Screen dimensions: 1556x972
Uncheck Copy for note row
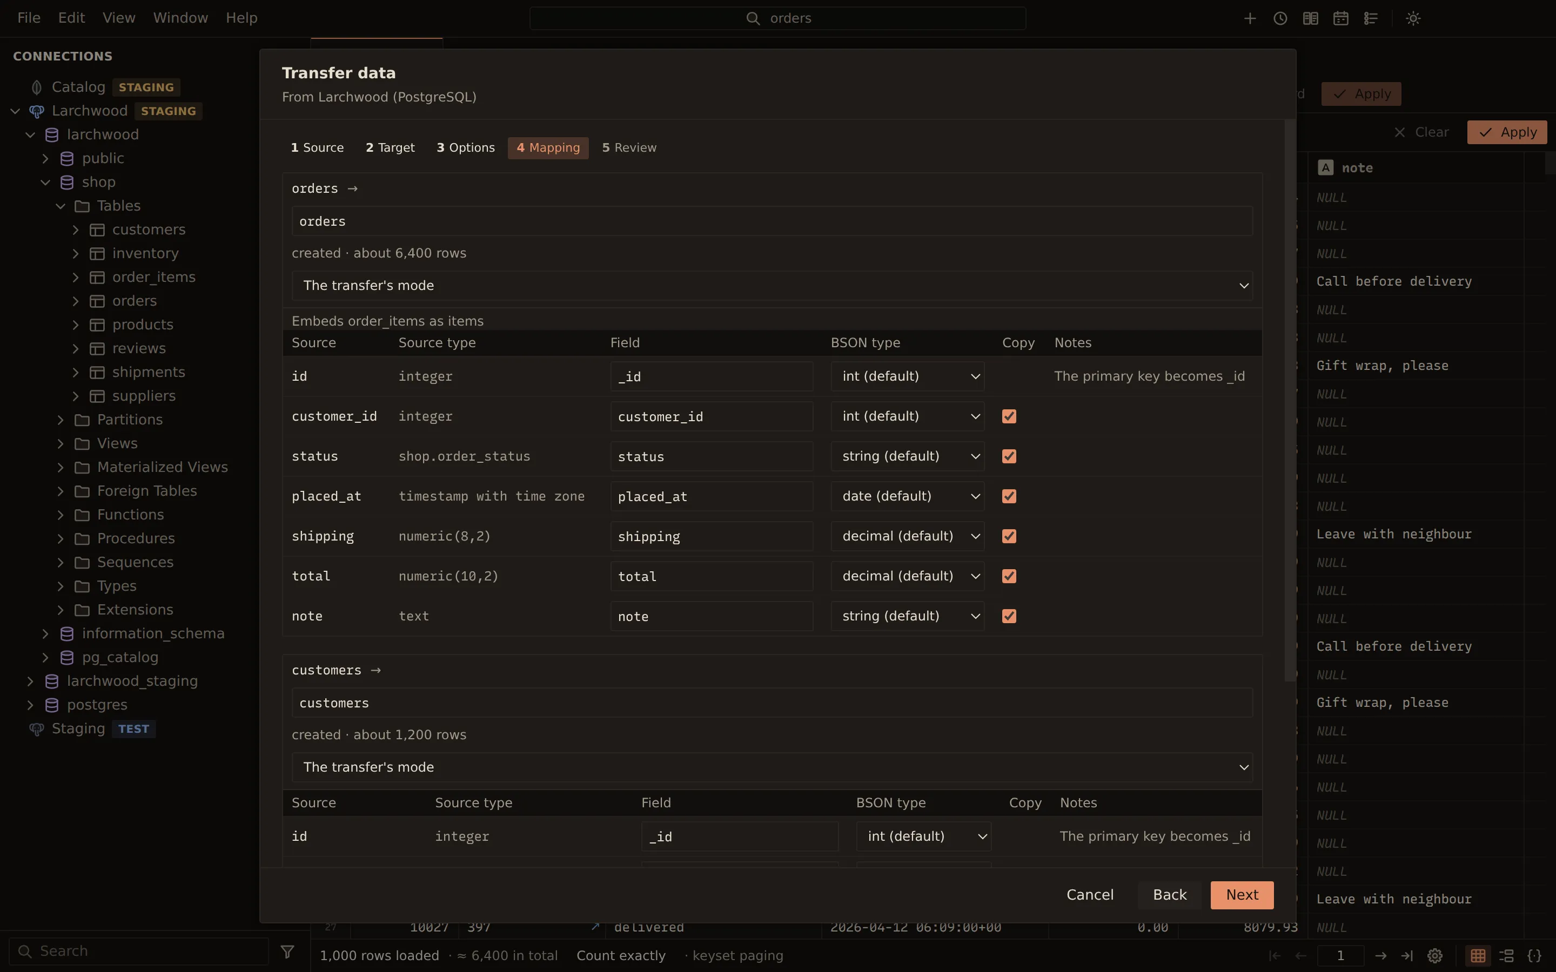(1009, 616)
